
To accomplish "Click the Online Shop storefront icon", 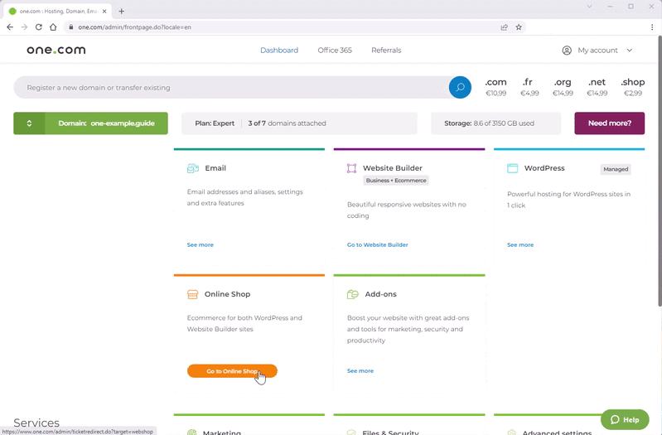I will 192,294.
